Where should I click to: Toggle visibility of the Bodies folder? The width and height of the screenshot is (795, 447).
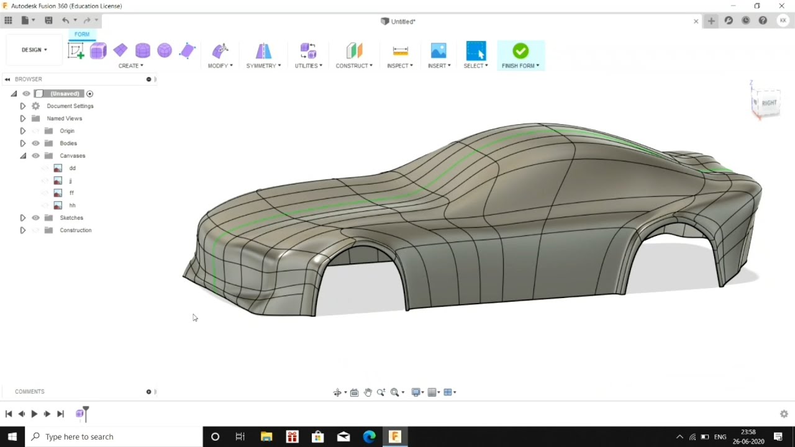(35, 143)
